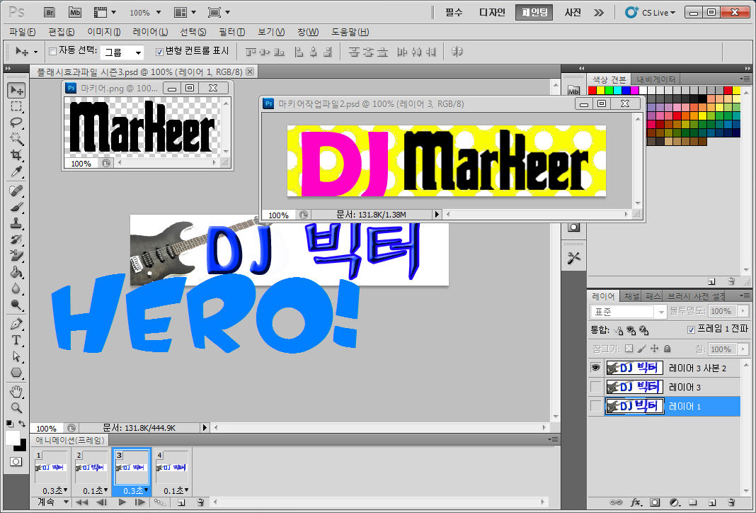Open the layer blending mode dropdown
This screenshot has height=513, width=756.
629,312
